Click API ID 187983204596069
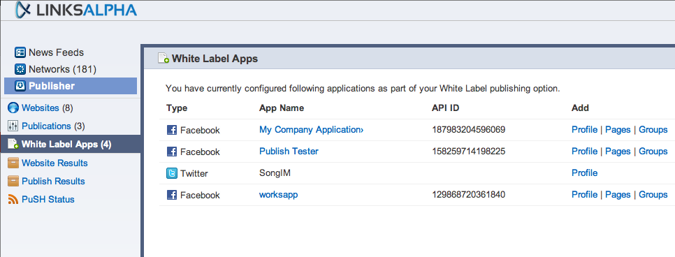This screenshot has height=257, width=675. click(x=468, y=130)
